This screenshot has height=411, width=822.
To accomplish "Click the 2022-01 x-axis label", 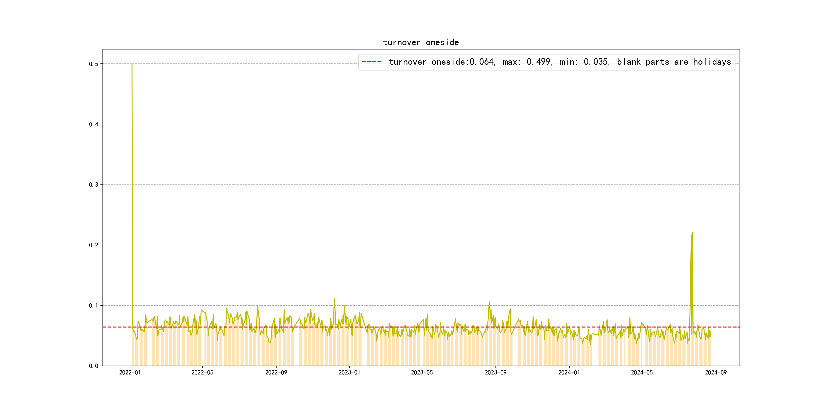I will point(130,373).
